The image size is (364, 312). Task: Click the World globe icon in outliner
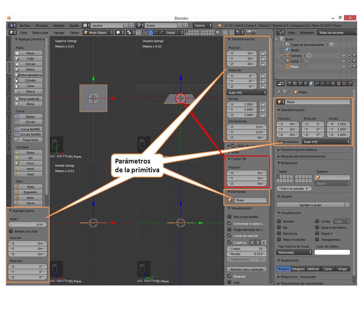pyautogui.click(x=288, y=50)
